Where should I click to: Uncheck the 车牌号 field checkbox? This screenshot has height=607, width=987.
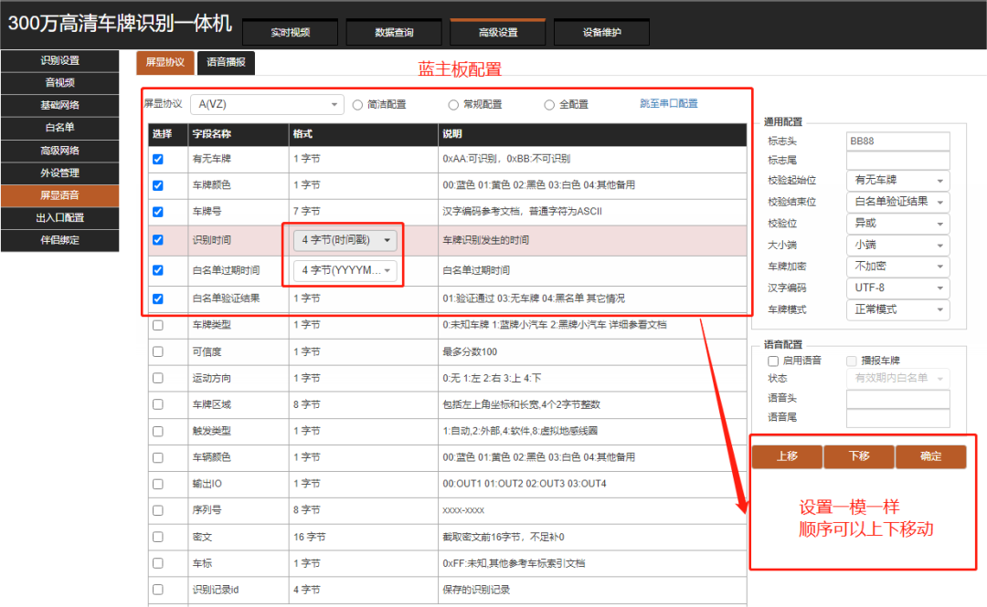pos(158,212)
